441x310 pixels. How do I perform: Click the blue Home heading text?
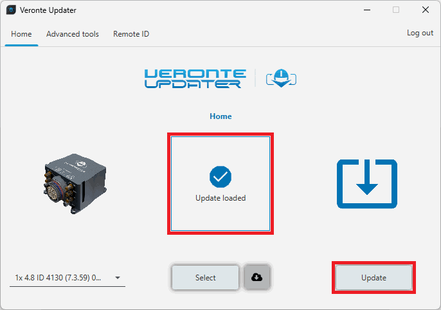coord(221,116)
